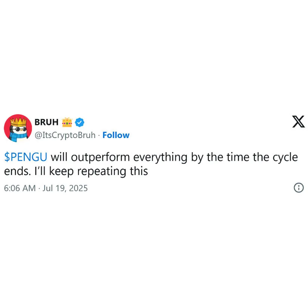Follow the @ItsCryptoBruh account
Image resolution: width=308 pixels, height=308 pixels.
pyautogui.click(x=116, y=135)
